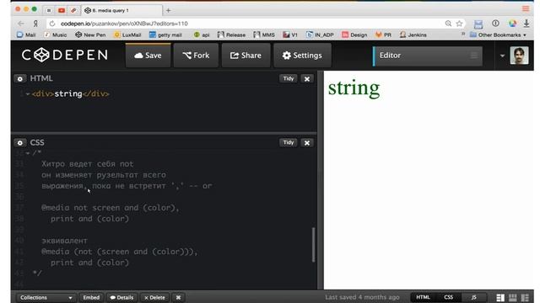540x303 pixels.
Task: Toggle the JS editor visibility
Action: click(x=474, y=297)
